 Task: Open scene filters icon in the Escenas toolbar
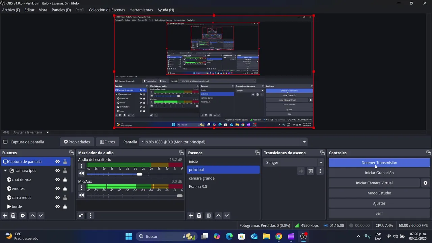click(209, 216)
